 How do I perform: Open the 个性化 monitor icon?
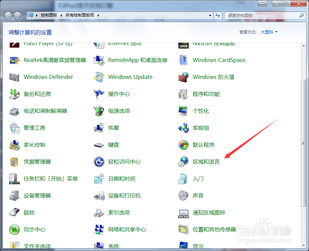pos(184,111)
